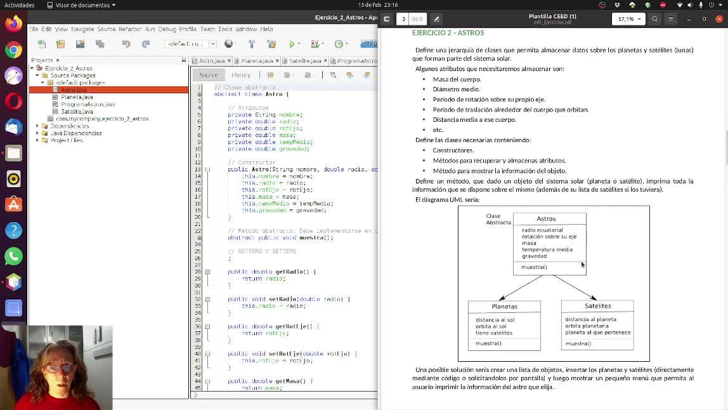Click the Run Project play icon
728x410 pixels.
pyautogui.click(x=292, y=44)
